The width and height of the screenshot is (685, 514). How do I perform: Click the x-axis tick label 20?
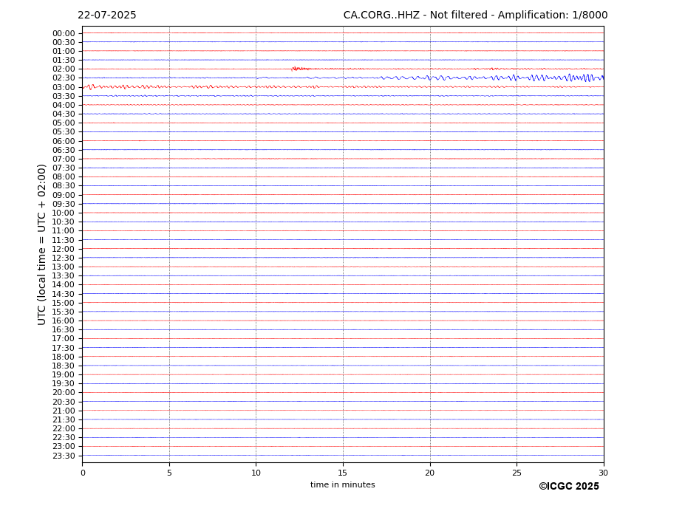430,473
